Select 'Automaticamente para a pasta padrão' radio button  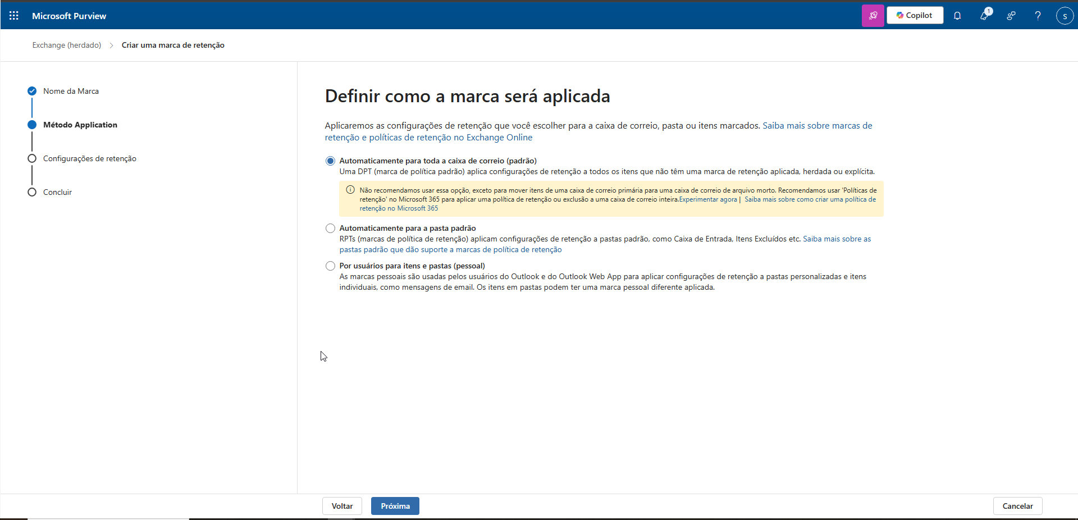pyautogui.click(x=330, y=229)
